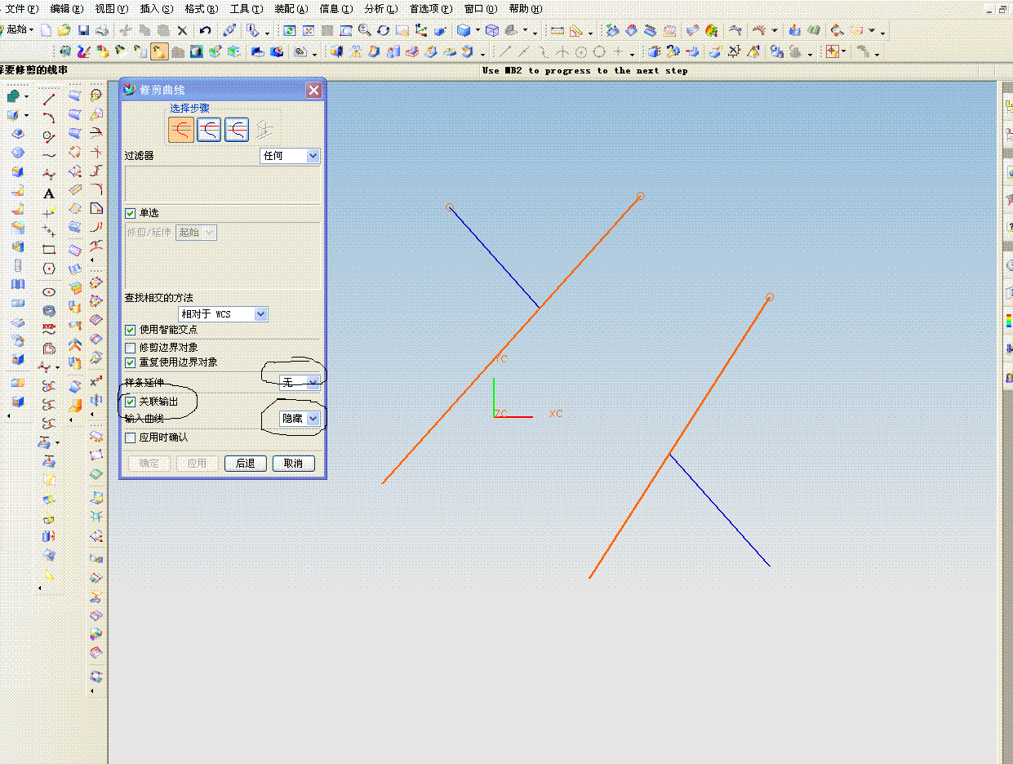
Task: Click the Rotate view icon
Action: (x=383, y=31)
